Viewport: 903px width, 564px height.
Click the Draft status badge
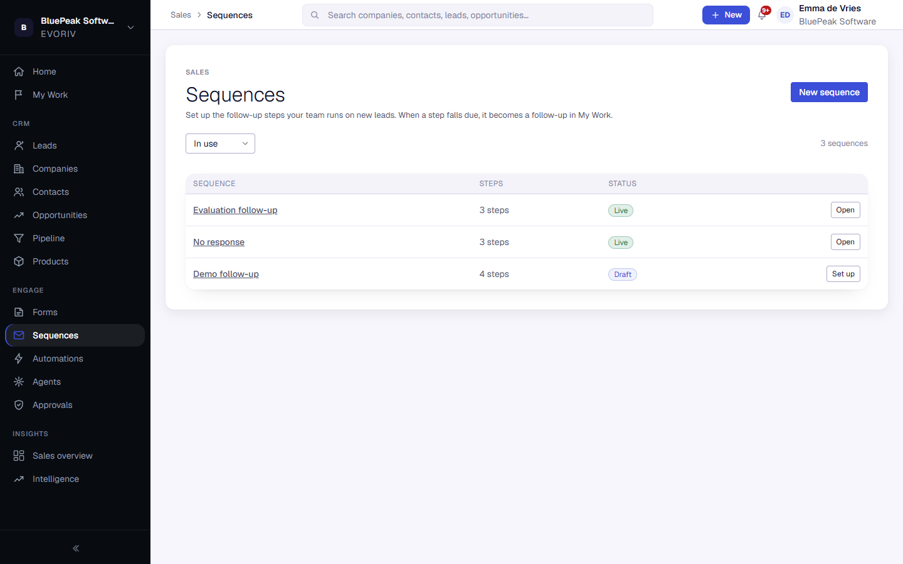623,274
